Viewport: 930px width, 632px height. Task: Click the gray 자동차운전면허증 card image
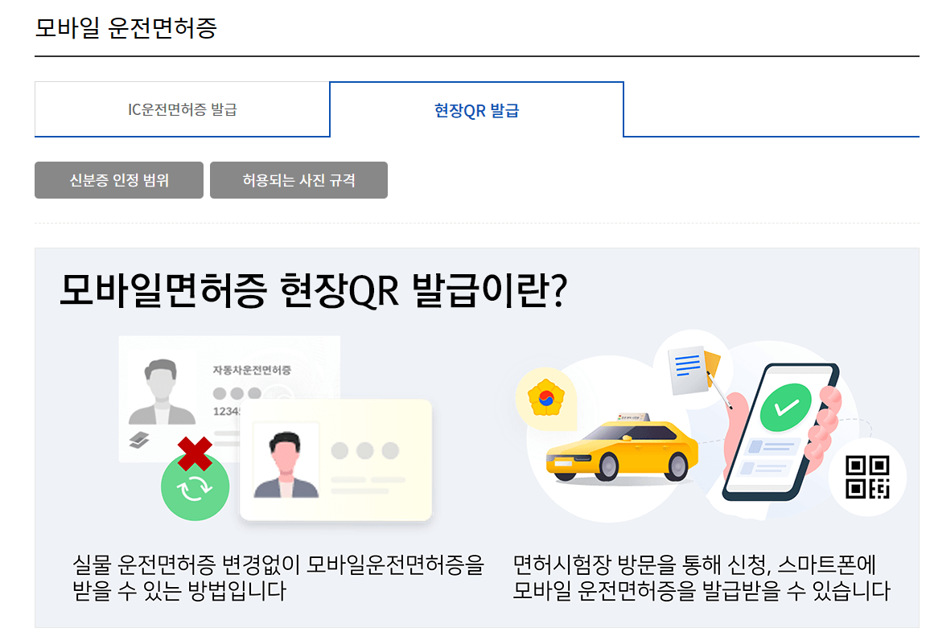pyautogui.click(x=229, y=398)
